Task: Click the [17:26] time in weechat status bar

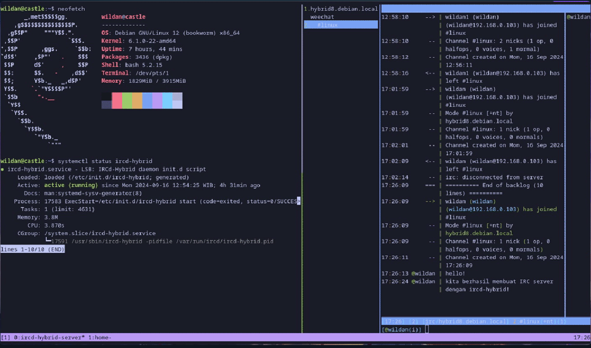Action: tap(394, 321)
